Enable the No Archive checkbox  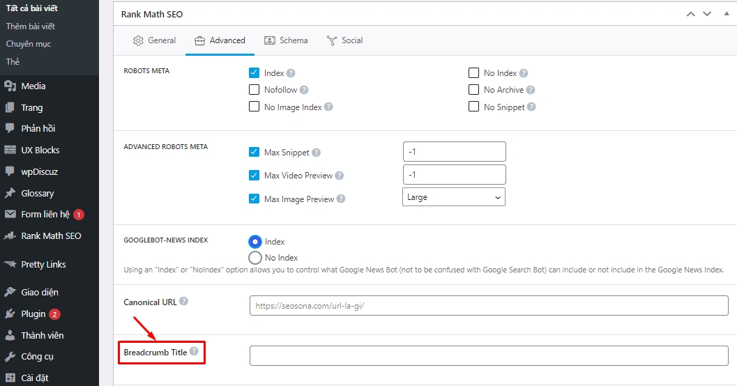pyautogui.click(x=474, y=90)
